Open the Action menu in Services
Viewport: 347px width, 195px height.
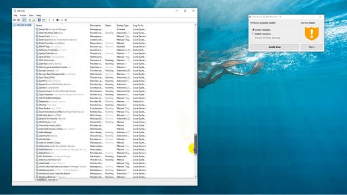23,16
